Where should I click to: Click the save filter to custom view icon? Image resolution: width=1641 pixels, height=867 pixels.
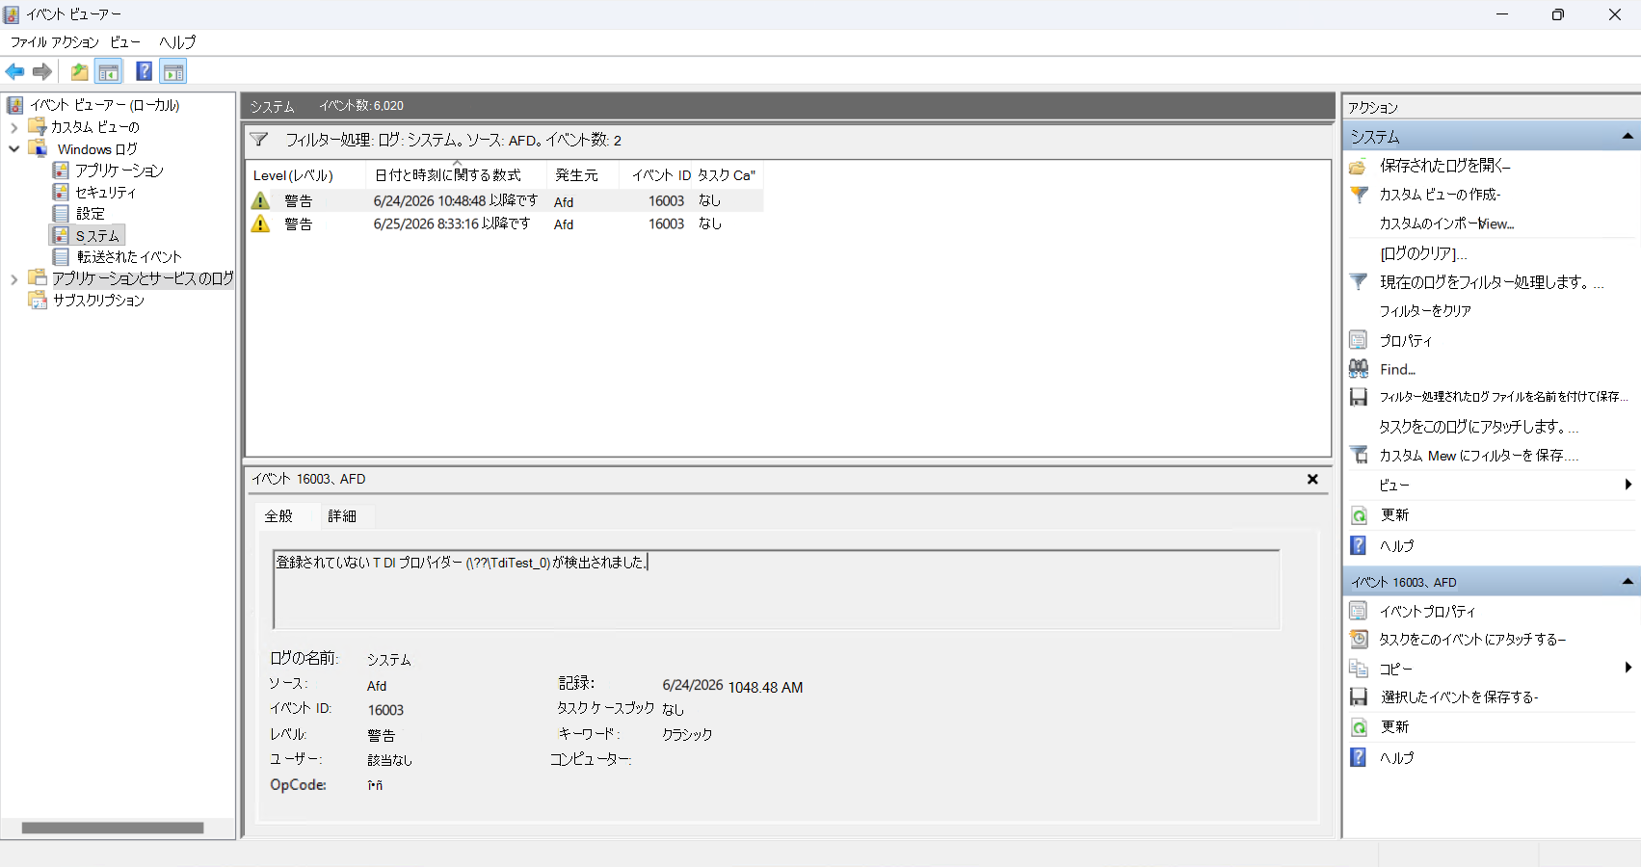pos(1359,455)
